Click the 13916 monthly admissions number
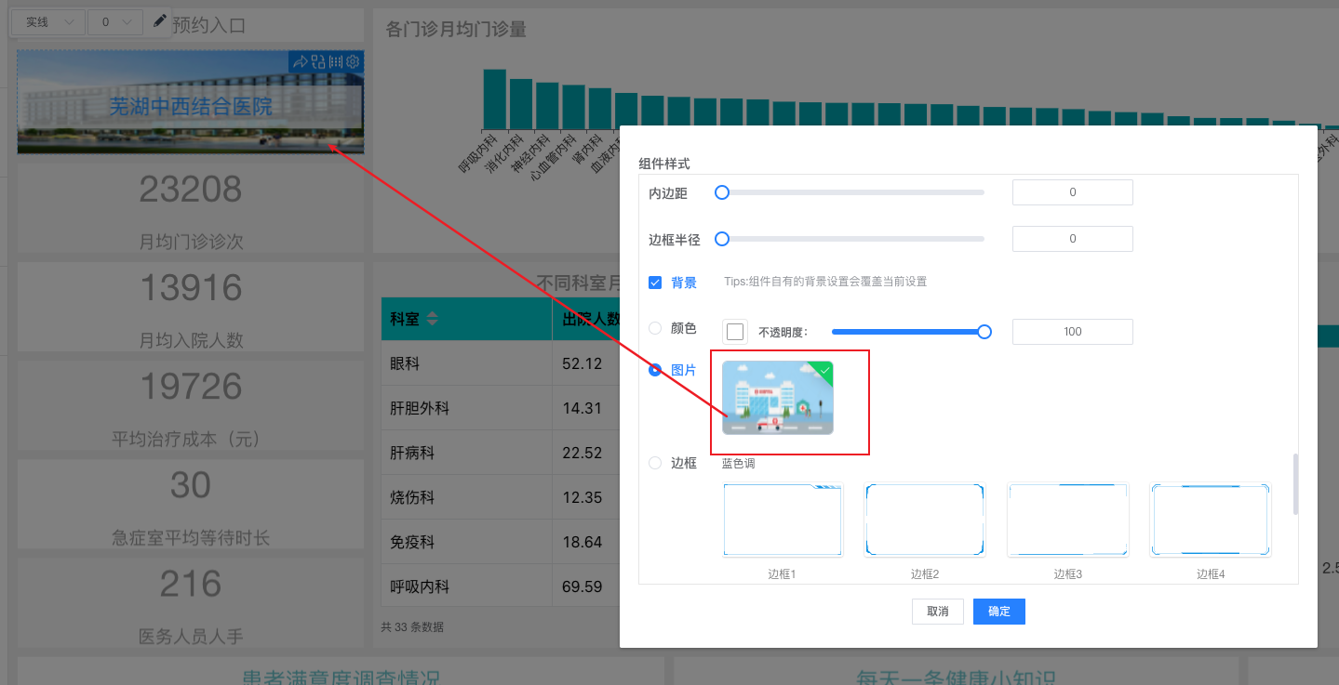The image size is (1339, 685). (x=191, y=289)
